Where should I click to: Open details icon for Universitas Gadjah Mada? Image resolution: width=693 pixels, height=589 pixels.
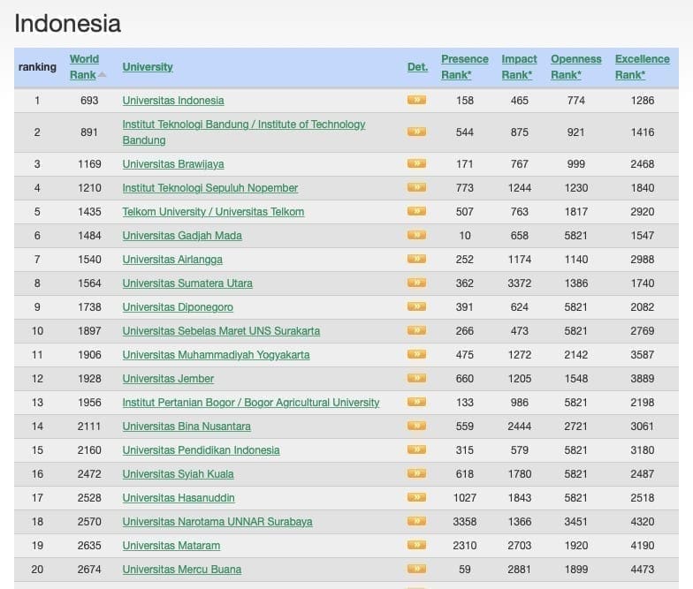tap(416, 235)
